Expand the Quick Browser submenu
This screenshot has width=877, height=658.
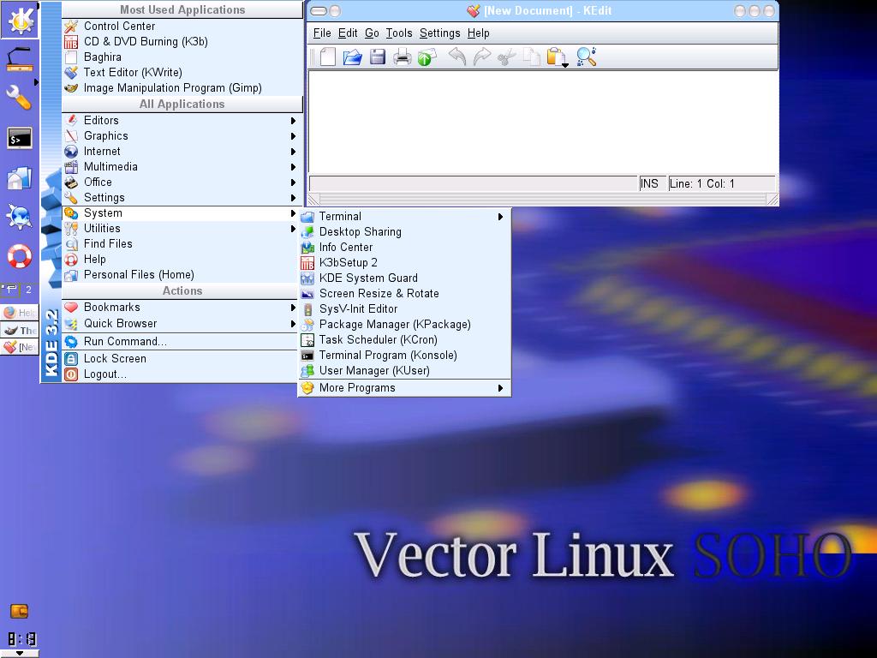click(180, 323)
